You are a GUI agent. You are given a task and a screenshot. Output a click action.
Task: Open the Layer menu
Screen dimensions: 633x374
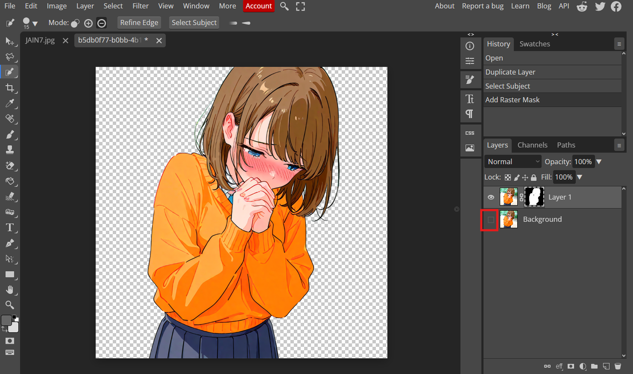tap(85, 6)
